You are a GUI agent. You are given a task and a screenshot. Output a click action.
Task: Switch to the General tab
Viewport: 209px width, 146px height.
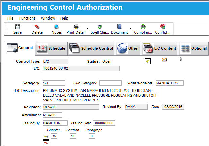tap(20, 48)
